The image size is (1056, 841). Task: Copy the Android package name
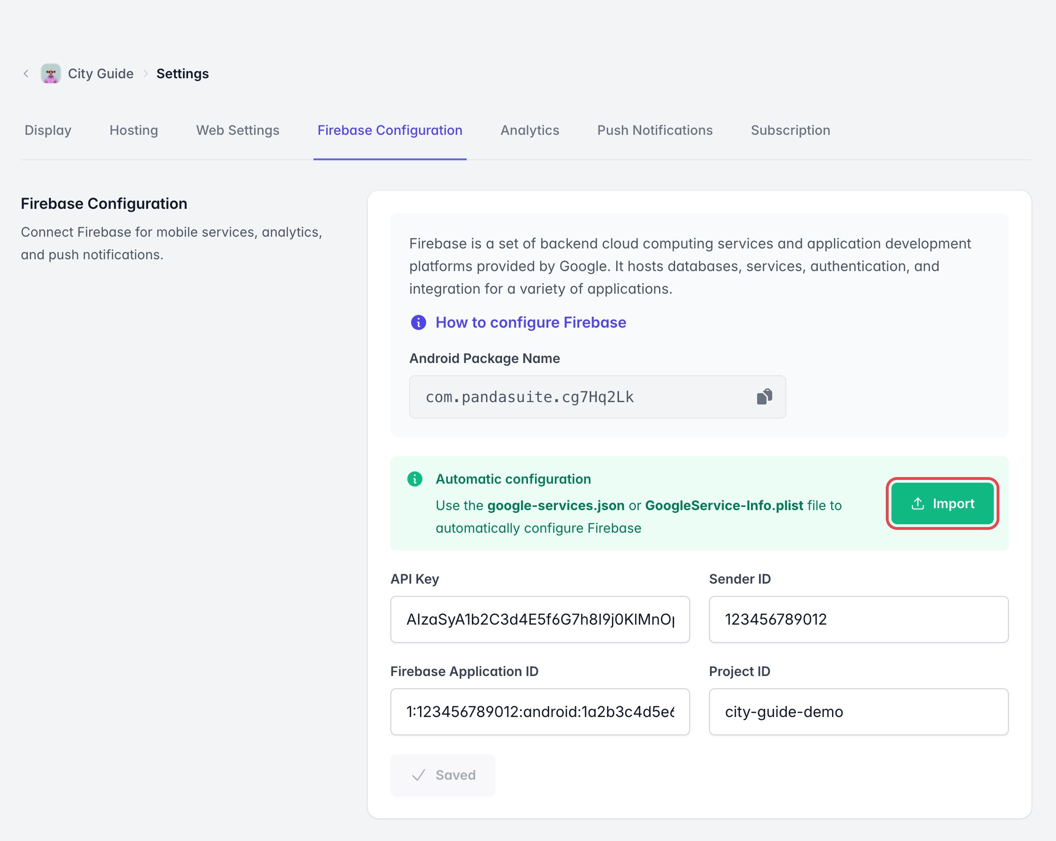tap(764, 397)
